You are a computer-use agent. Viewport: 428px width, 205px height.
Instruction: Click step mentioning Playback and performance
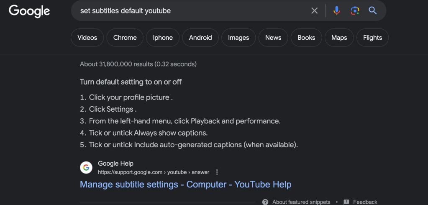click(185, 121)
